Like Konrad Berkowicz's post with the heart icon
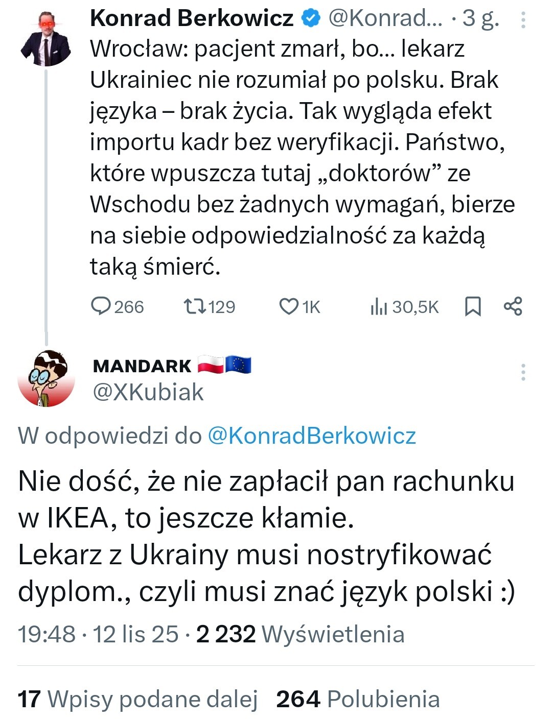 (x=289, y=306)
